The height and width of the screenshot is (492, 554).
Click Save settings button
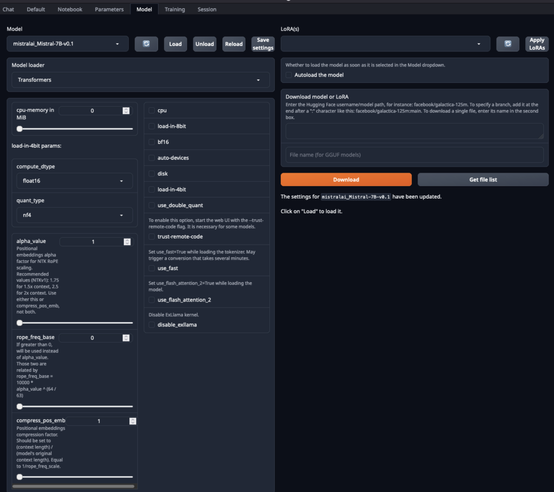pyautogui.click(x=263, y=44)
